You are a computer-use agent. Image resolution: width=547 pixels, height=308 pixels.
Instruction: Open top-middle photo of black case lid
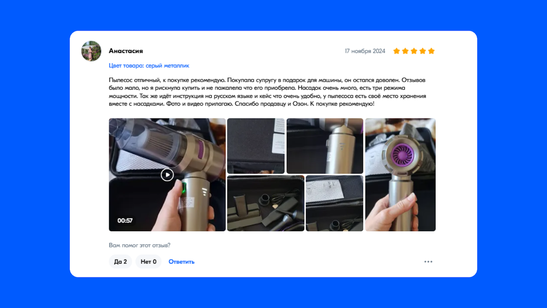(x=256, y=146)
